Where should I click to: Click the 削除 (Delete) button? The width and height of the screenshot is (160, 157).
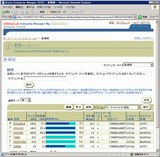coord(89,107)
